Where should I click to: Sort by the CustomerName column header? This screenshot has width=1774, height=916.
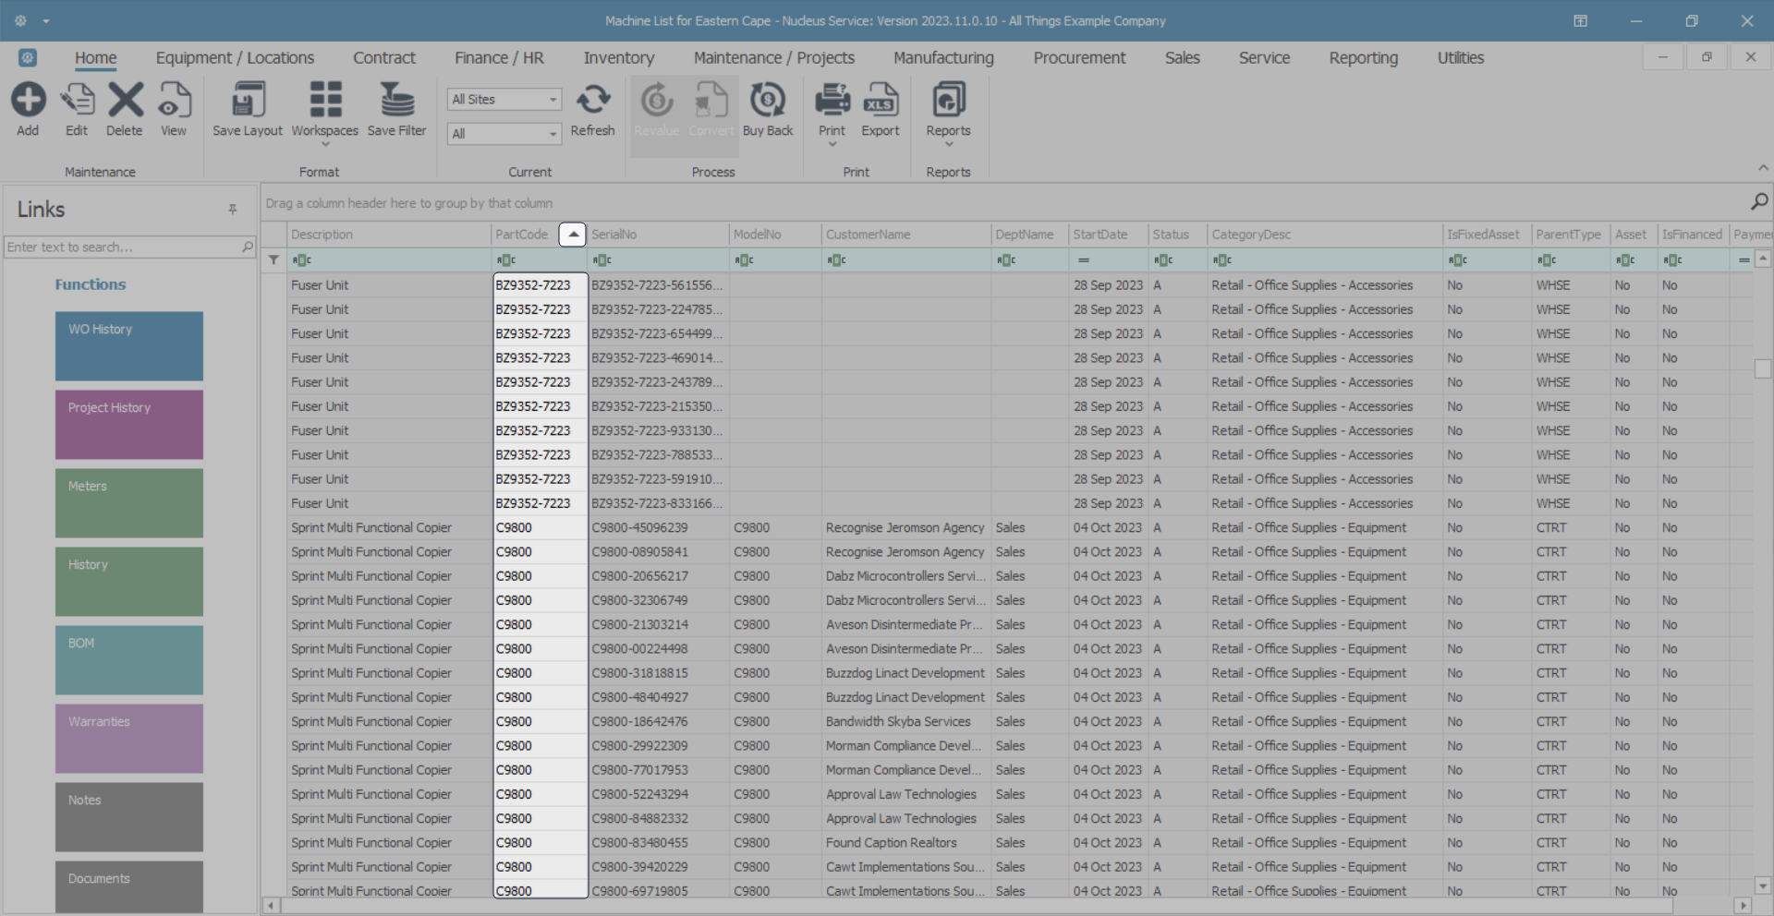[906, 235]
